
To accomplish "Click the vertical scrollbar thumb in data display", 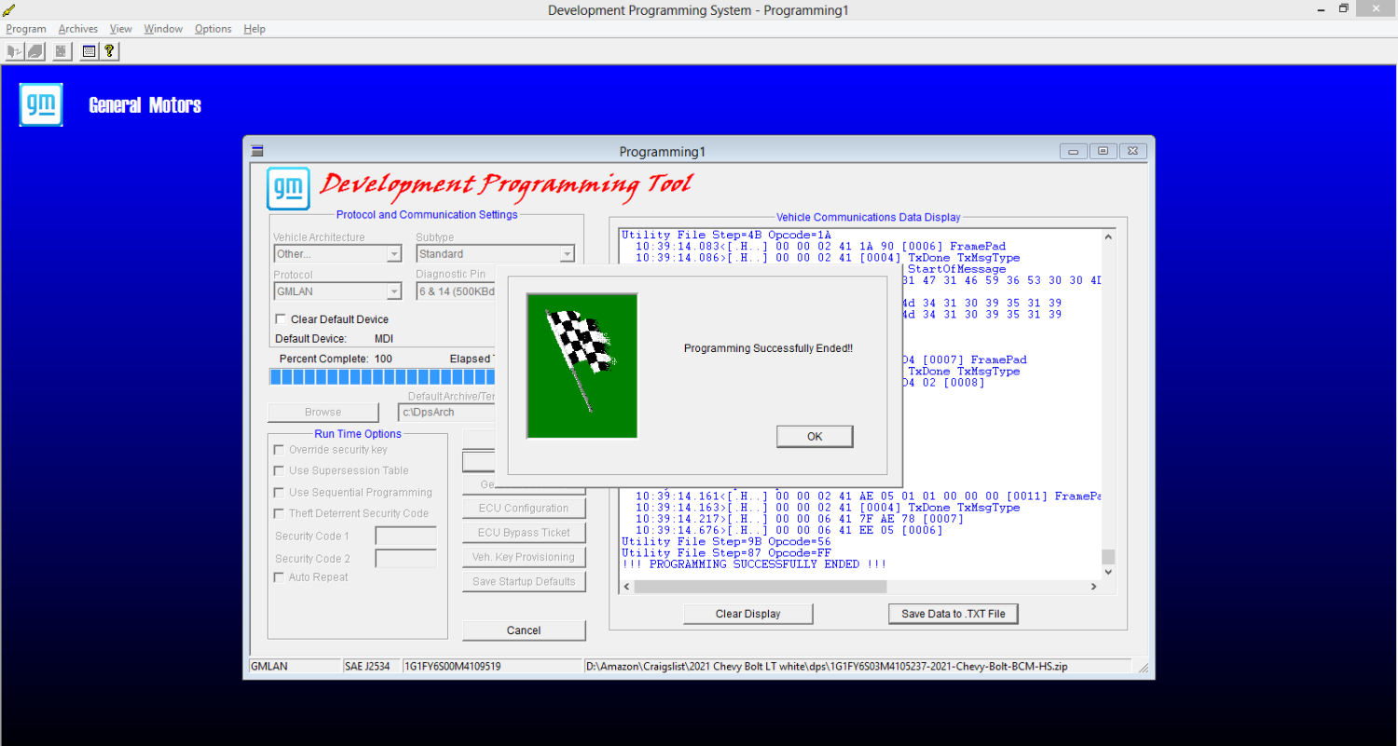I will tap(1108, 557).
